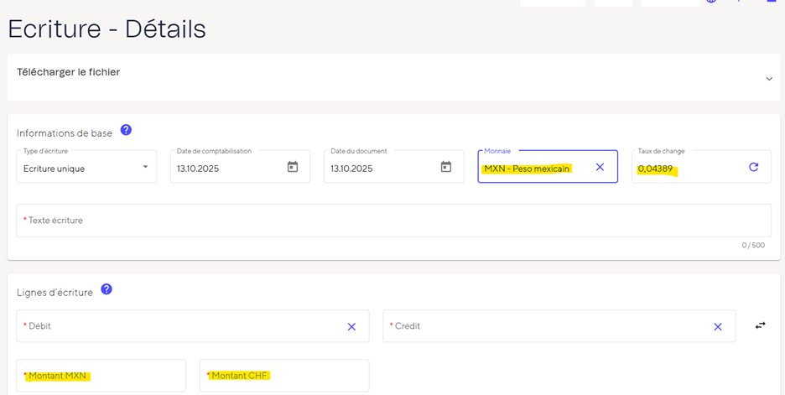Open calendar picker for Date du document
This screenshot has height=395, width=785.
pos(446,167)
